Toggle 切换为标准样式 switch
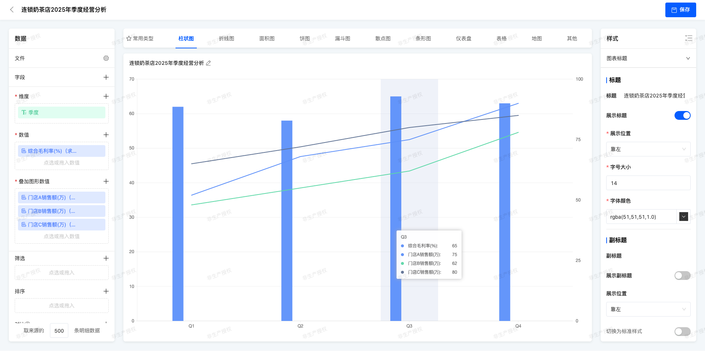Viewport: 705px width, 351px height. (x=682, y=331)
